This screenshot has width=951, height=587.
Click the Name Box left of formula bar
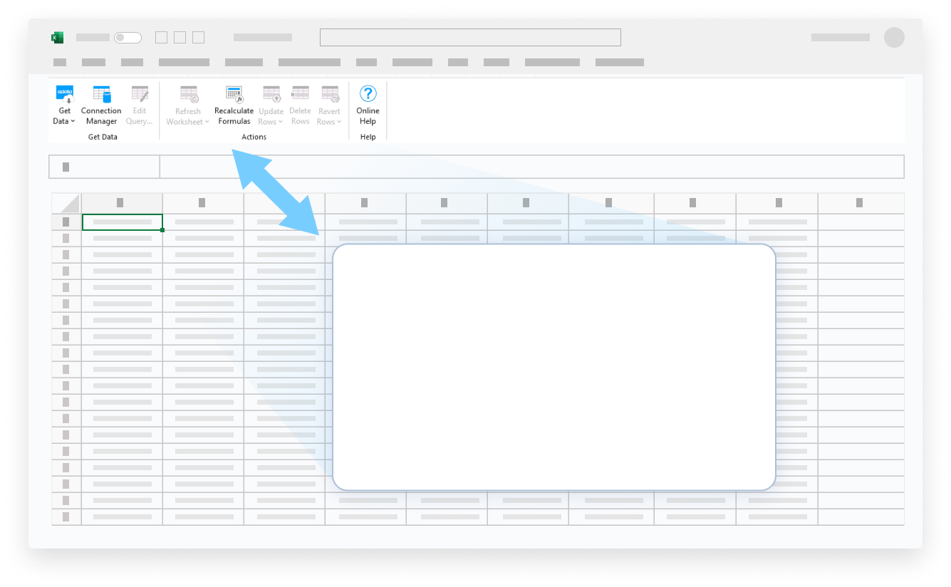[x=104, y=167]
